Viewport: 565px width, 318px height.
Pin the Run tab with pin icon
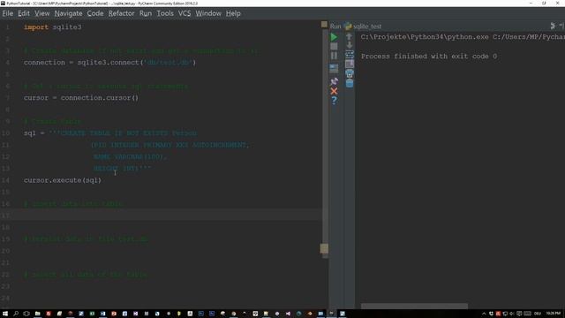pos(334,81)
